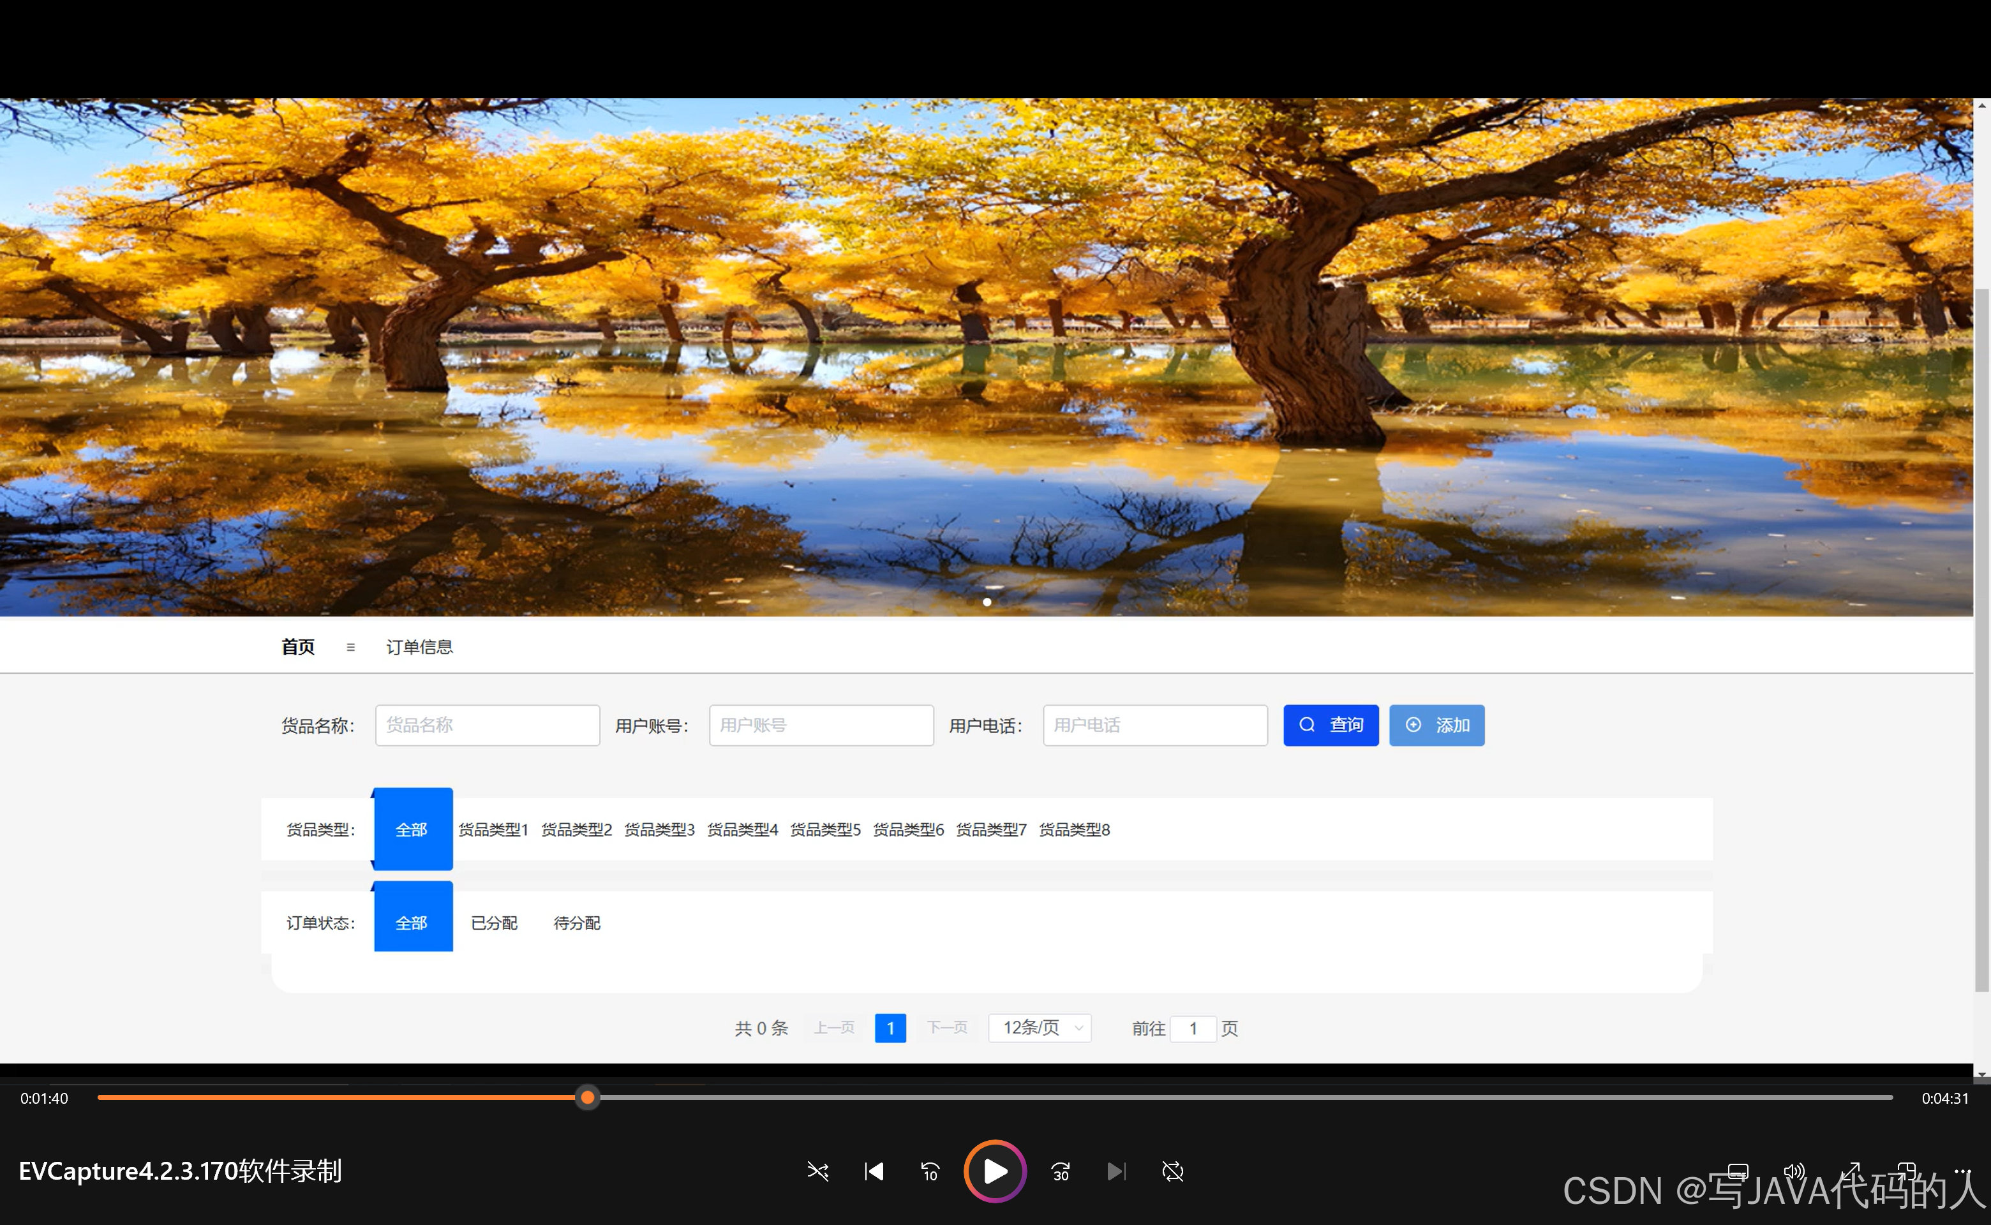This screenshot has width=1991, height=1225.
Task: Open the subtitles/captions icon
Action: coord(1738,1171)
